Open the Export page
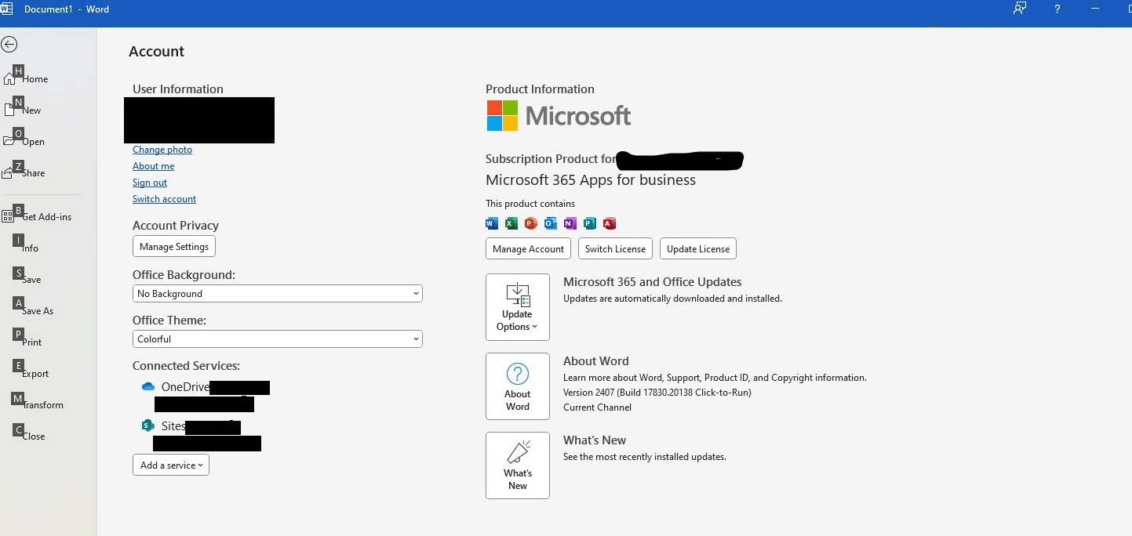The width and height of the screenshot is (1132, 536). tap(35, 374)
